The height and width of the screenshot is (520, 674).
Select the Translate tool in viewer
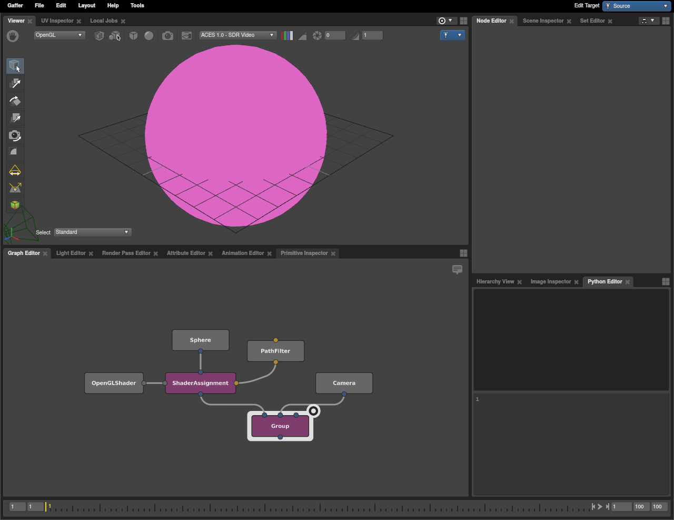point(15,83)
